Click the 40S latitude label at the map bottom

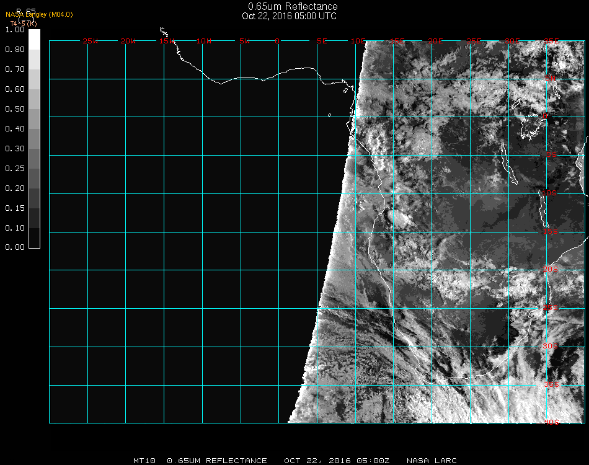coord(551,422)
